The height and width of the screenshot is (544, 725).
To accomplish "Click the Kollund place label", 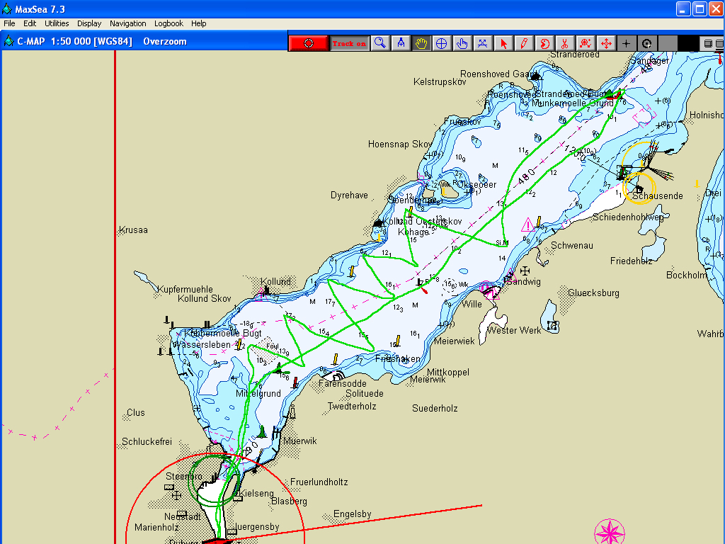I will click(275, 281).
